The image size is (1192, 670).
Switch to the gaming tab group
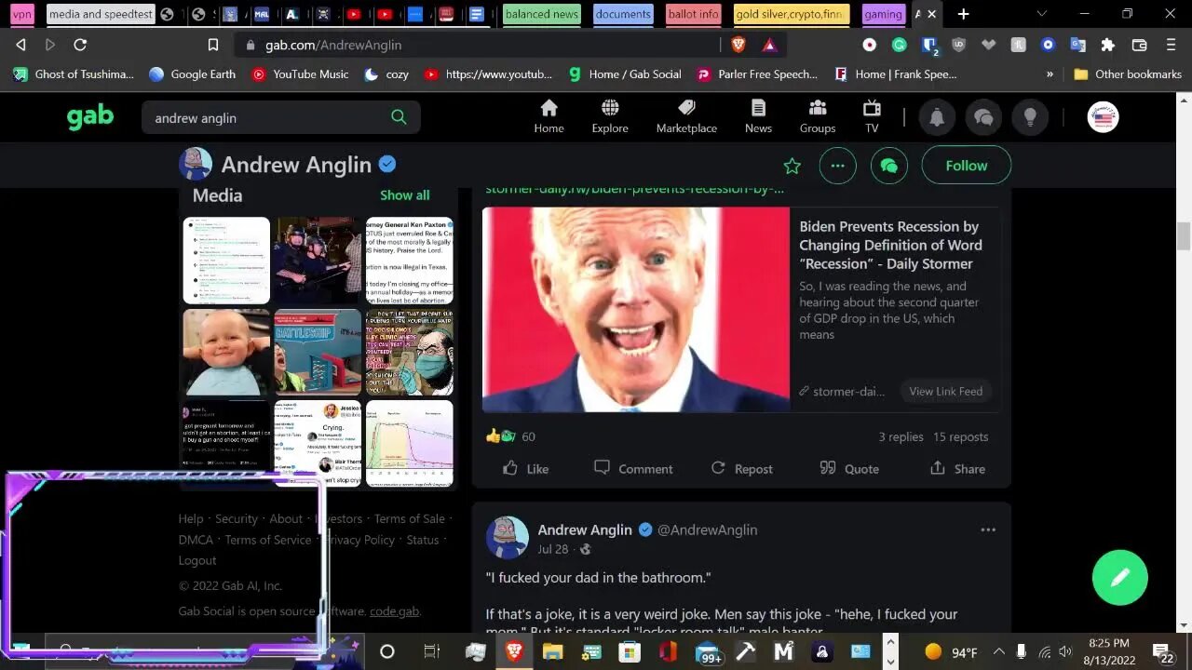click(883, 14)
